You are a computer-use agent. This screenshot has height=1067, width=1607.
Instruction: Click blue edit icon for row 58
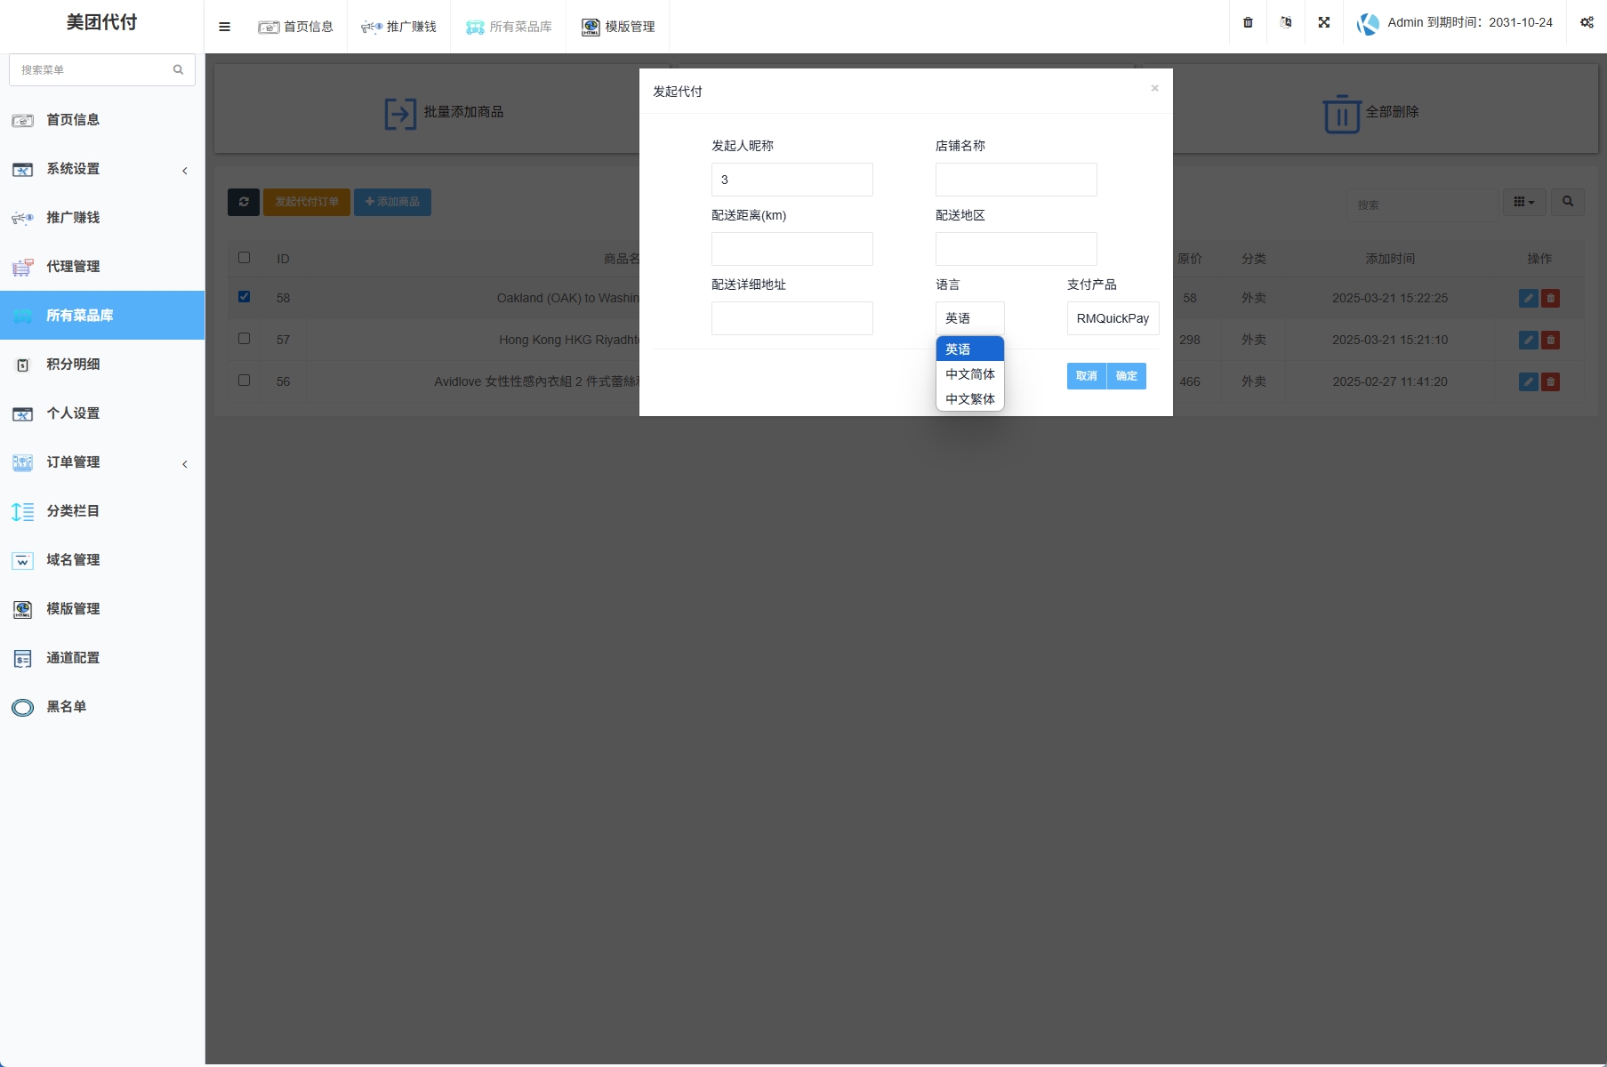[x=1528, y=299]
